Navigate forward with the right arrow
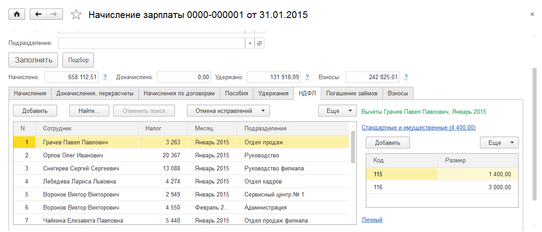The image size is (542, 232). (54, 14)
